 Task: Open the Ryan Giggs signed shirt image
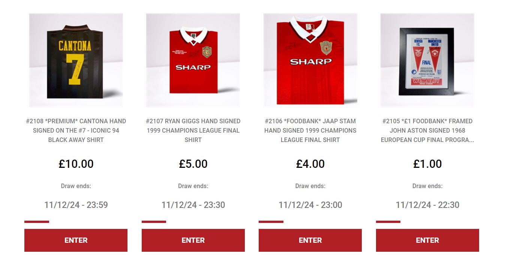tap(193, 60)
